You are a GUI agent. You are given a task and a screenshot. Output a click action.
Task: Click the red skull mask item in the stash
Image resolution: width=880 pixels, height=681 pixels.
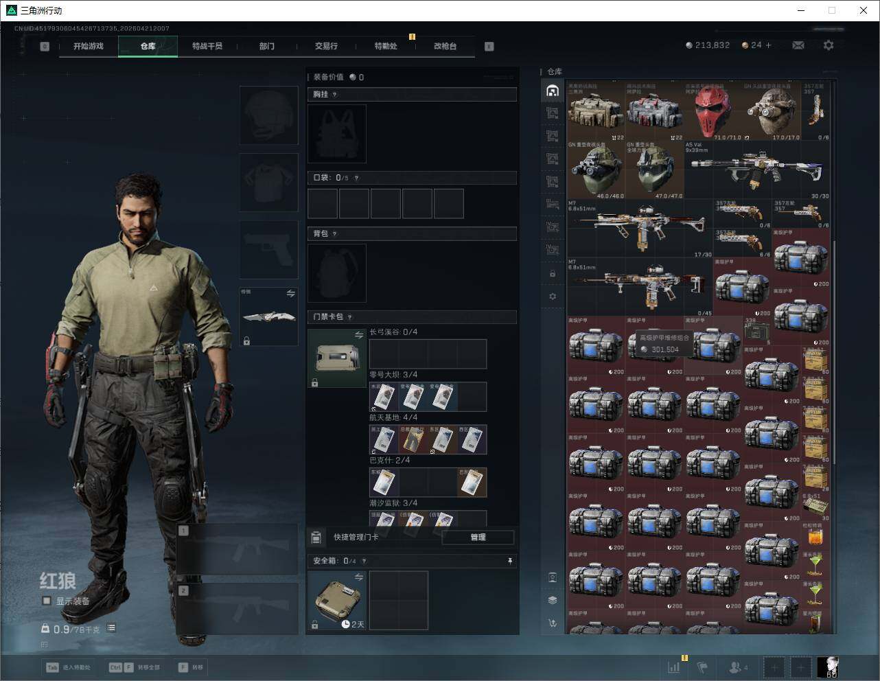[713, 112]
